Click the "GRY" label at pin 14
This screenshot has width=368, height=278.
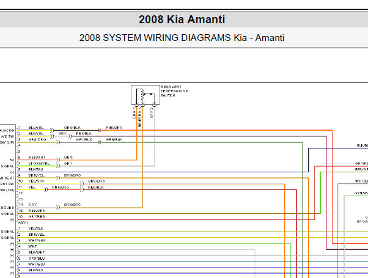pyautogui.click(x=32, y=205)
